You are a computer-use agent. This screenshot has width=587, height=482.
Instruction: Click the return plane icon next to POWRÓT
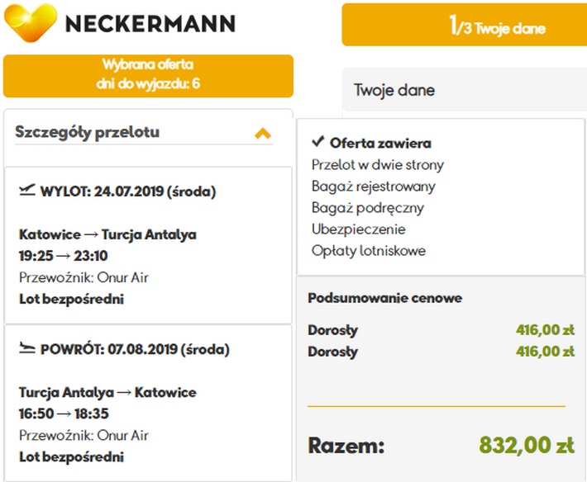27,348
